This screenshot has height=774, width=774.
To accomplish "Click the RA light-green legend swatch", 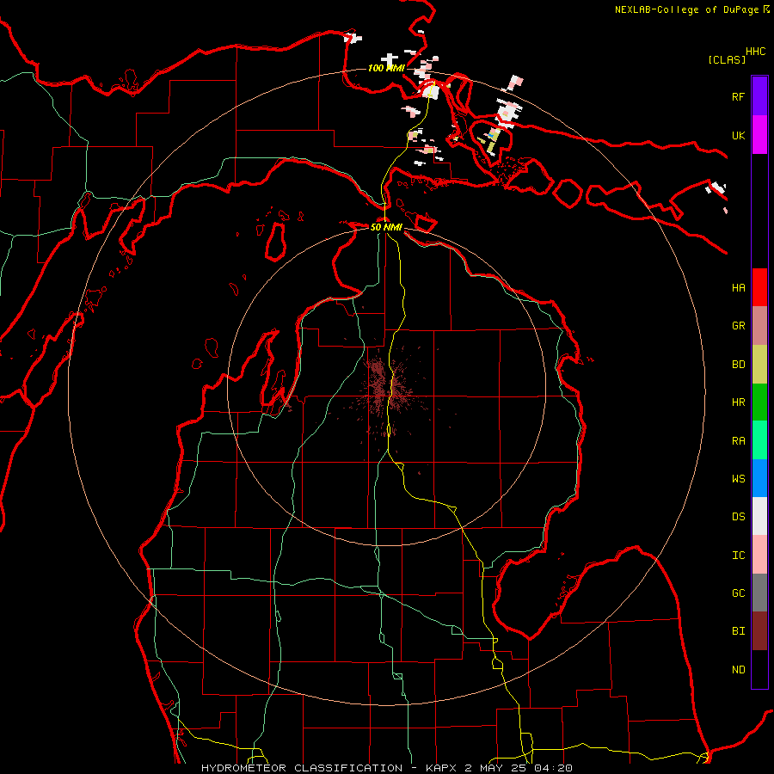I will pos(759,440).
